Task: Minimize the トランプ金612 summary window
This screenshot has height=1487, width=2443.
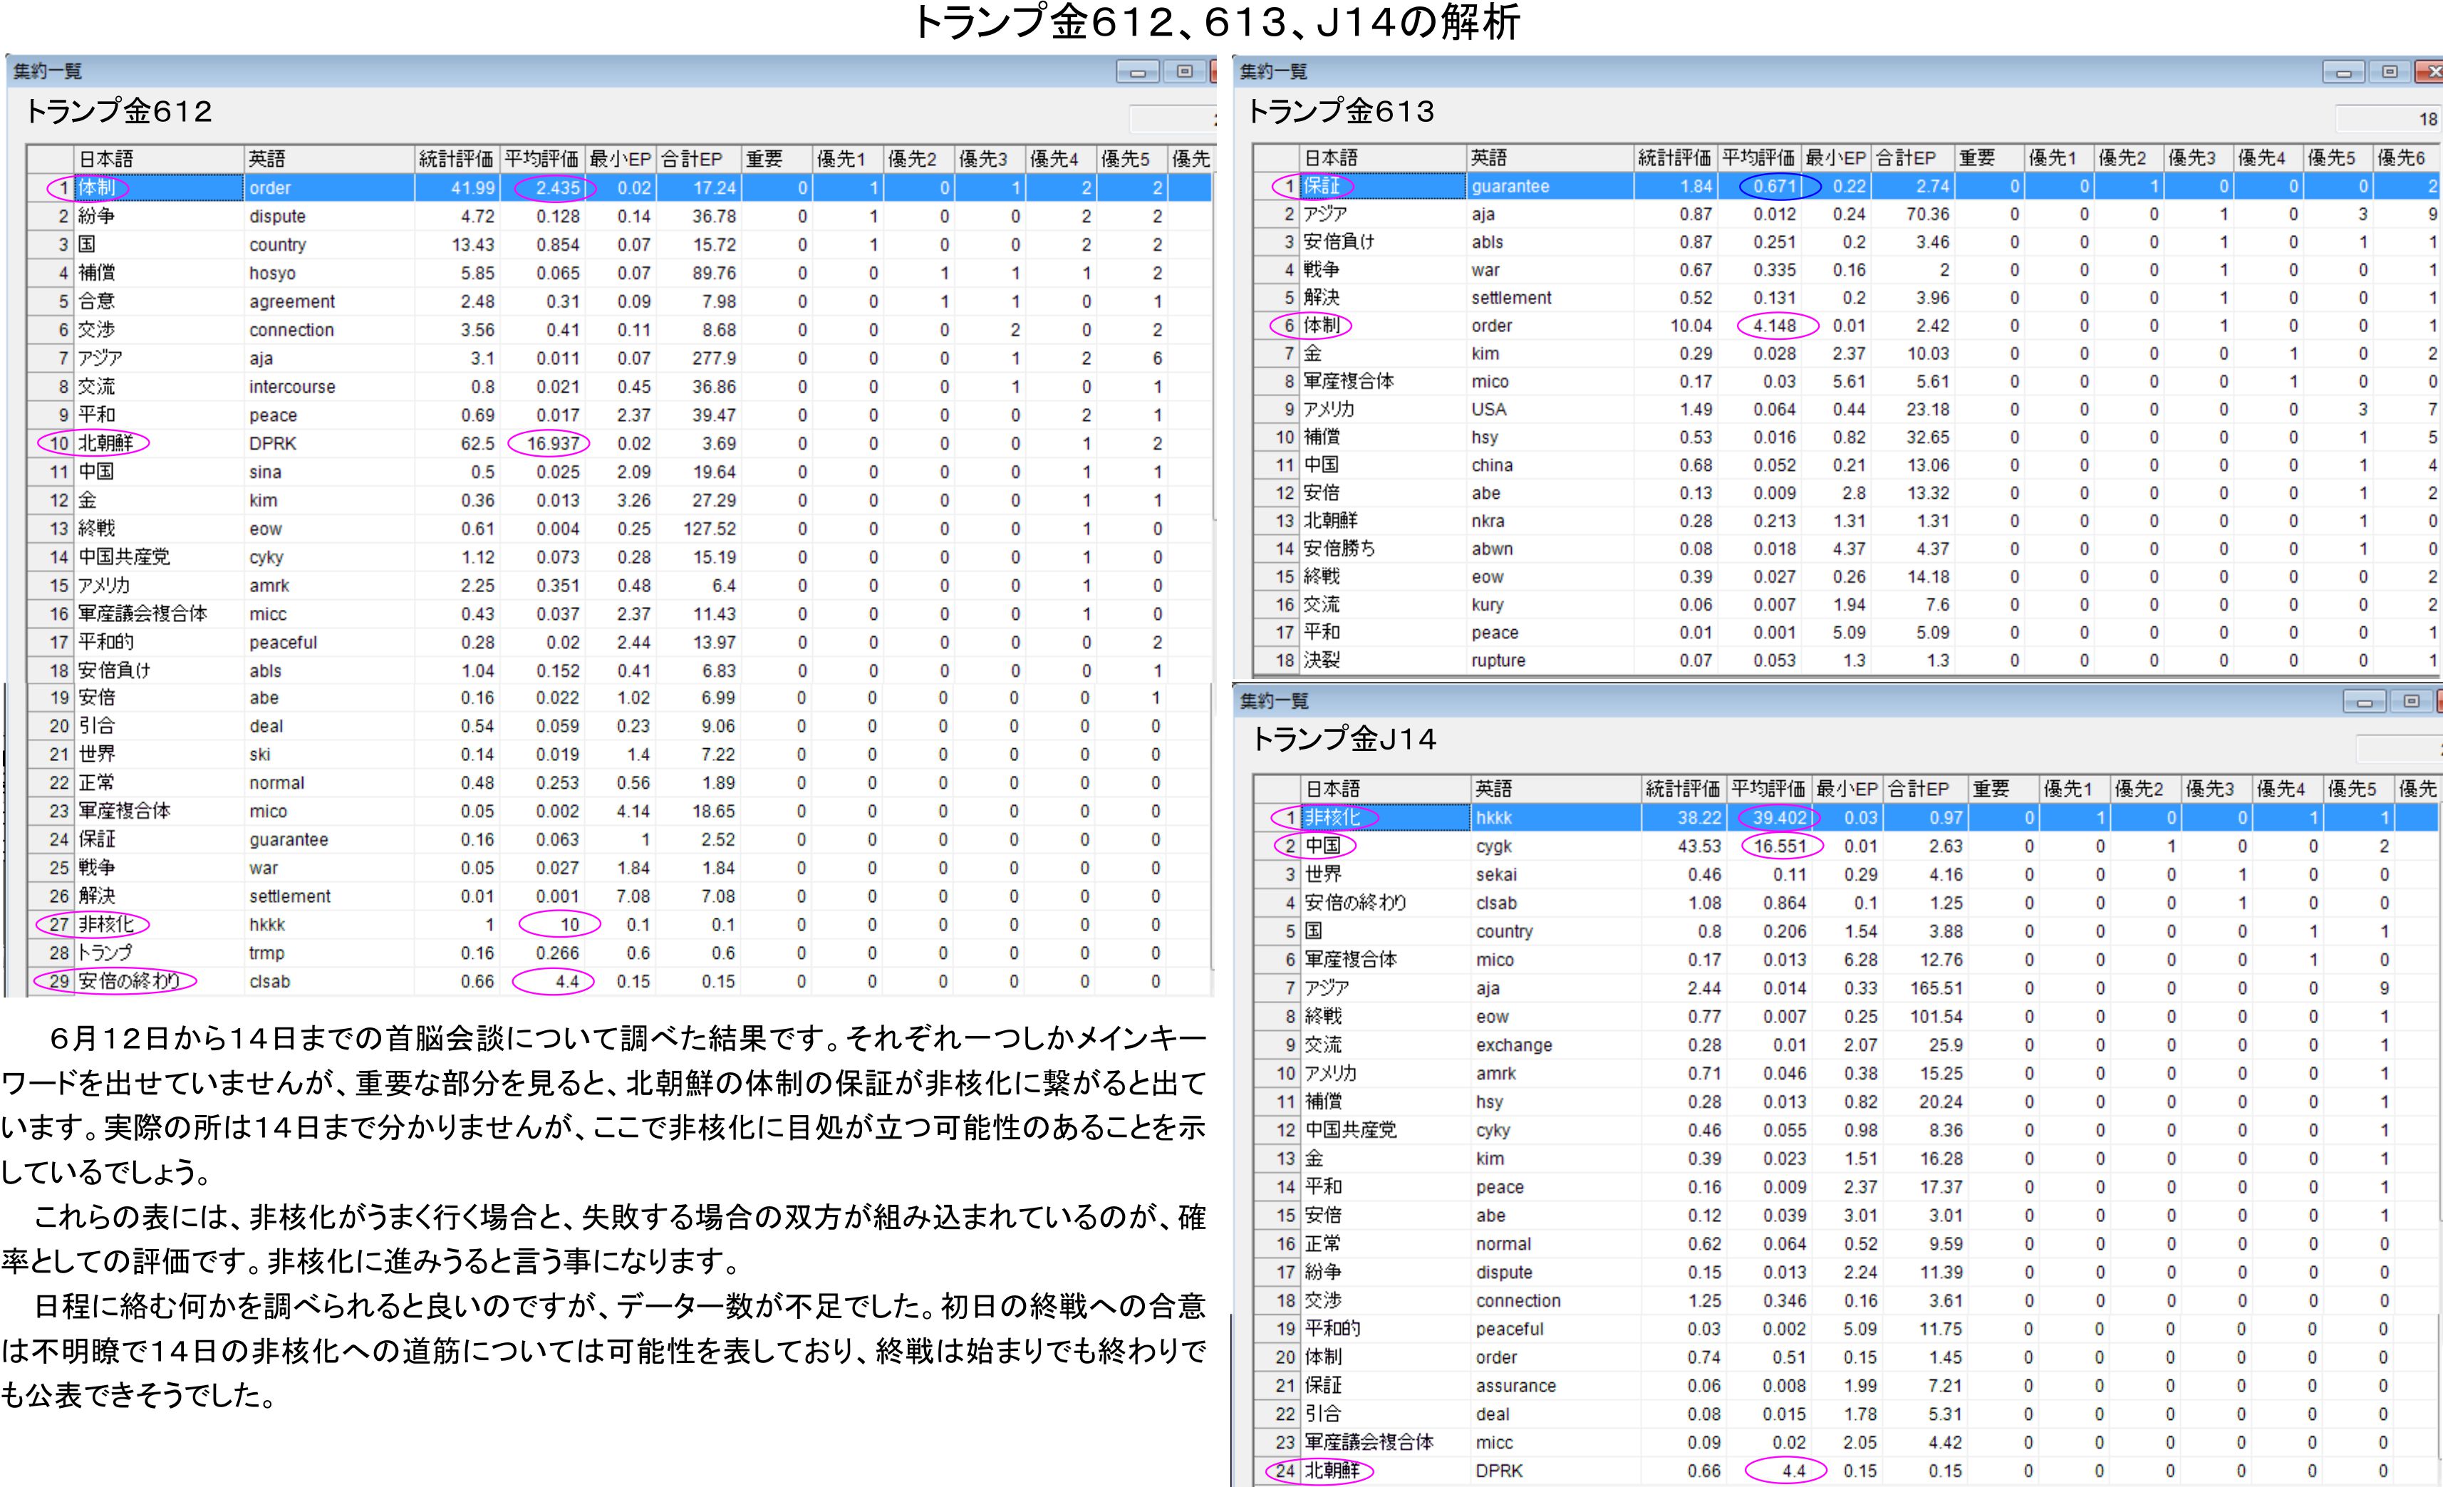Action: click(x=1137, y=73)
